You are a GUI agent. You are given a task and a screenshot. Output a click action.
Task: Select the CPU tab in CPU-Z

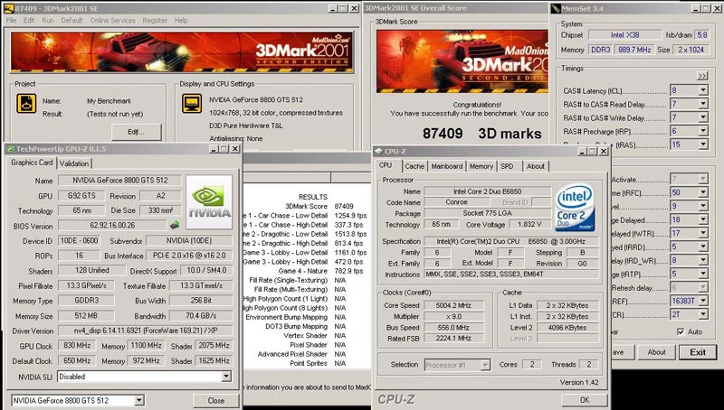[386, 165]
